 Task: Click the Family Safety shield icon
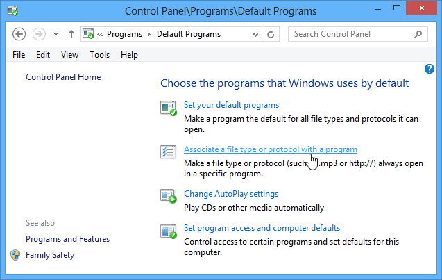[15, 255]
